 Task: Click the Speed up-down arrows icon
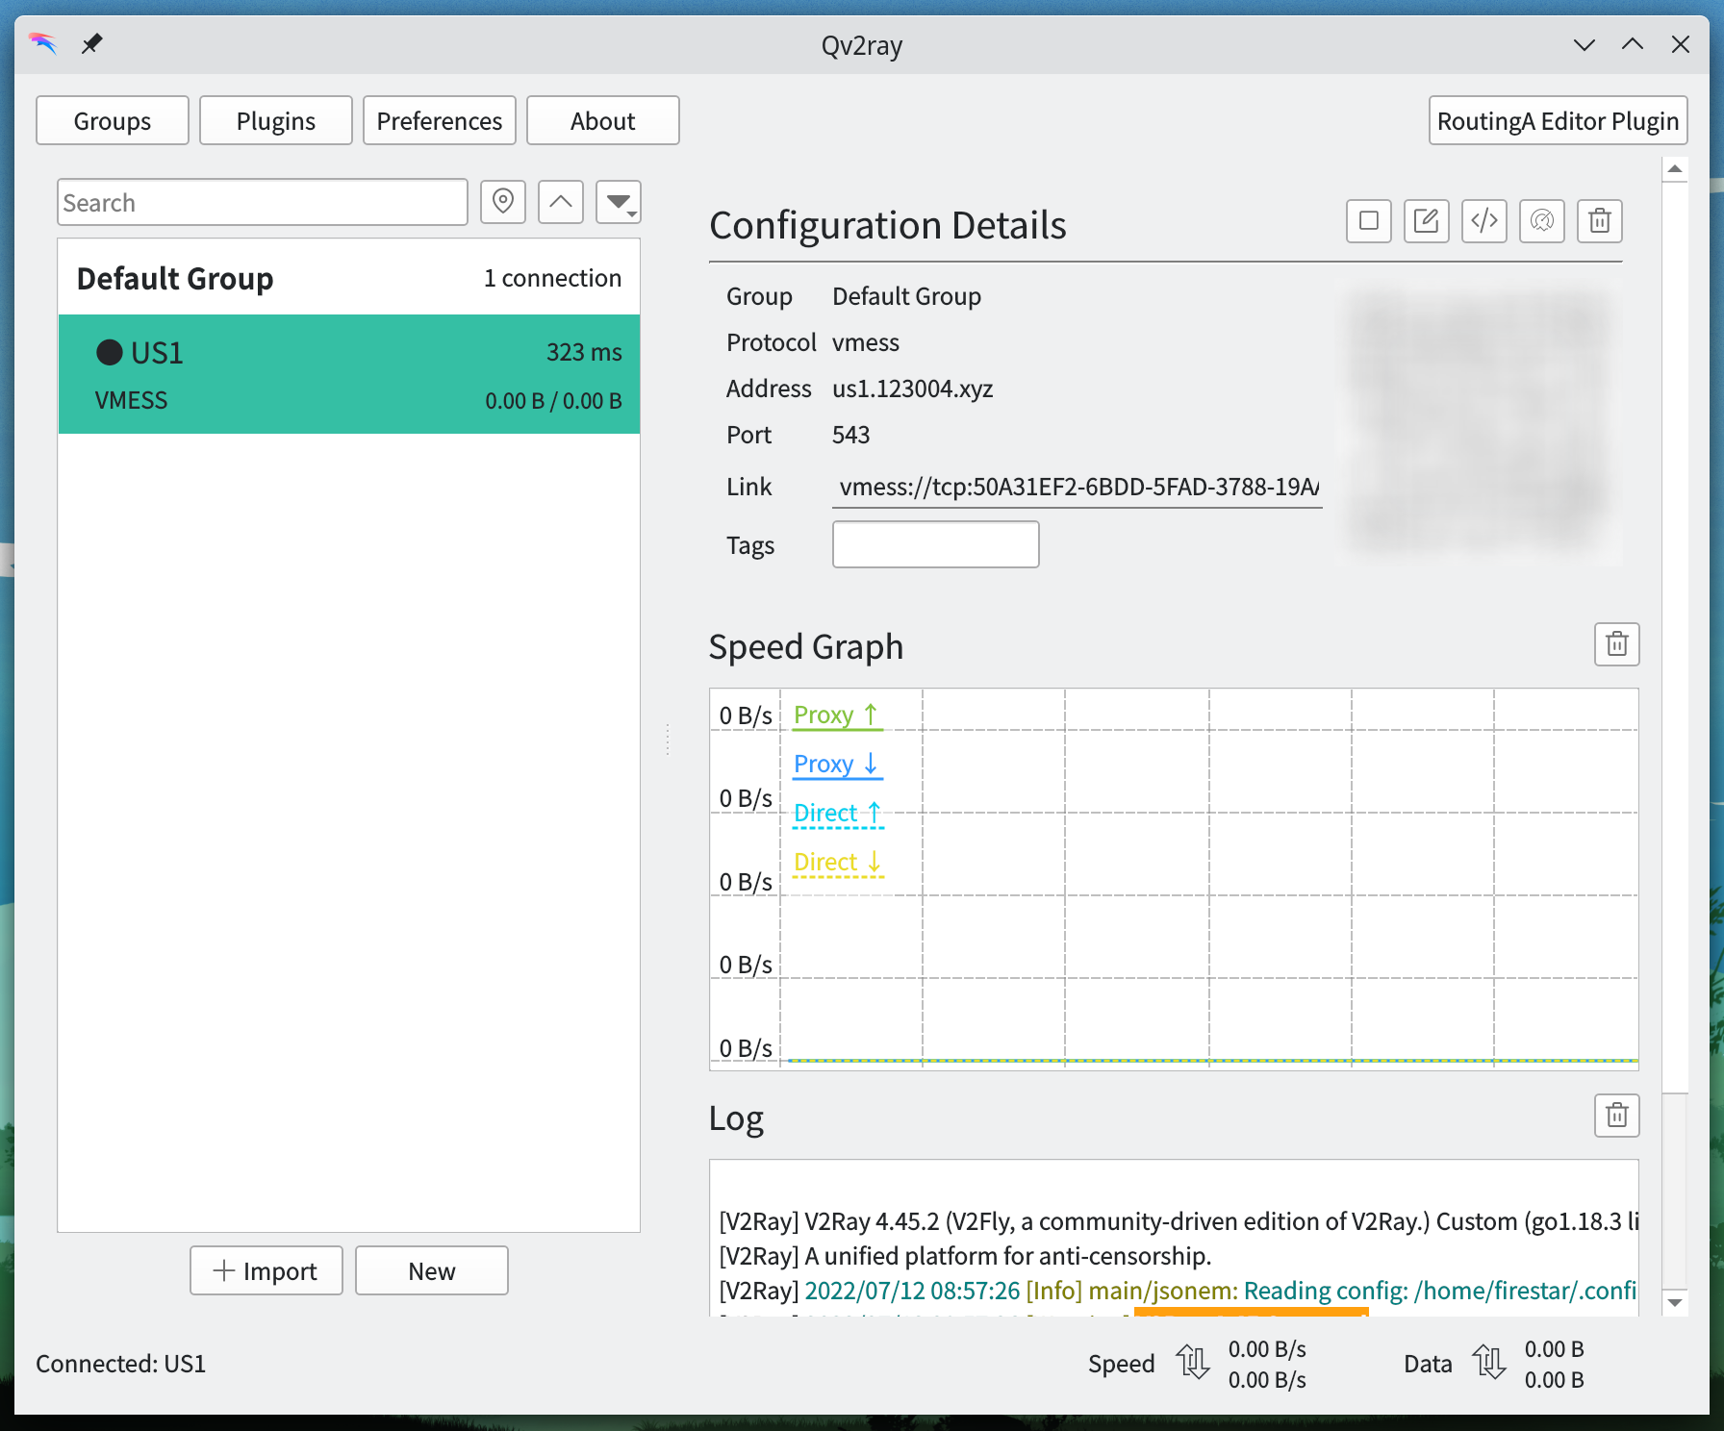(1193, 1363)
